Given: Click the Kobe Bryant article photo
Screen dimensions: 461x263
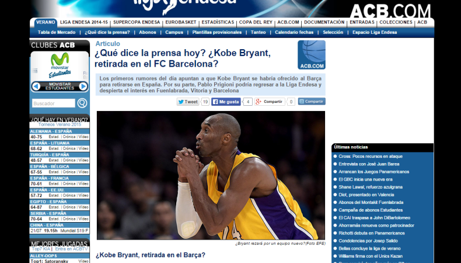Looking at the screenshot, I should tap(211, 175).
